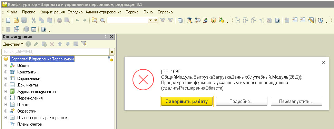Open the Администрирование menu
This screenshot has height=129, width=334.
pos(104,12)
